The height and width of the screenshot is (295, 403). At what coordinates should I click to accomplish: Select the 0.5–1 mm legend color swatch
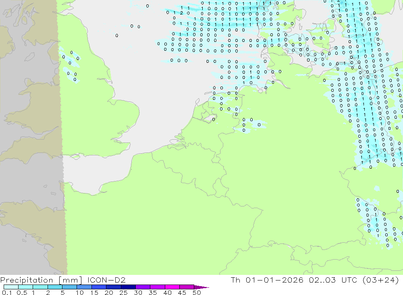click(26, 287)
